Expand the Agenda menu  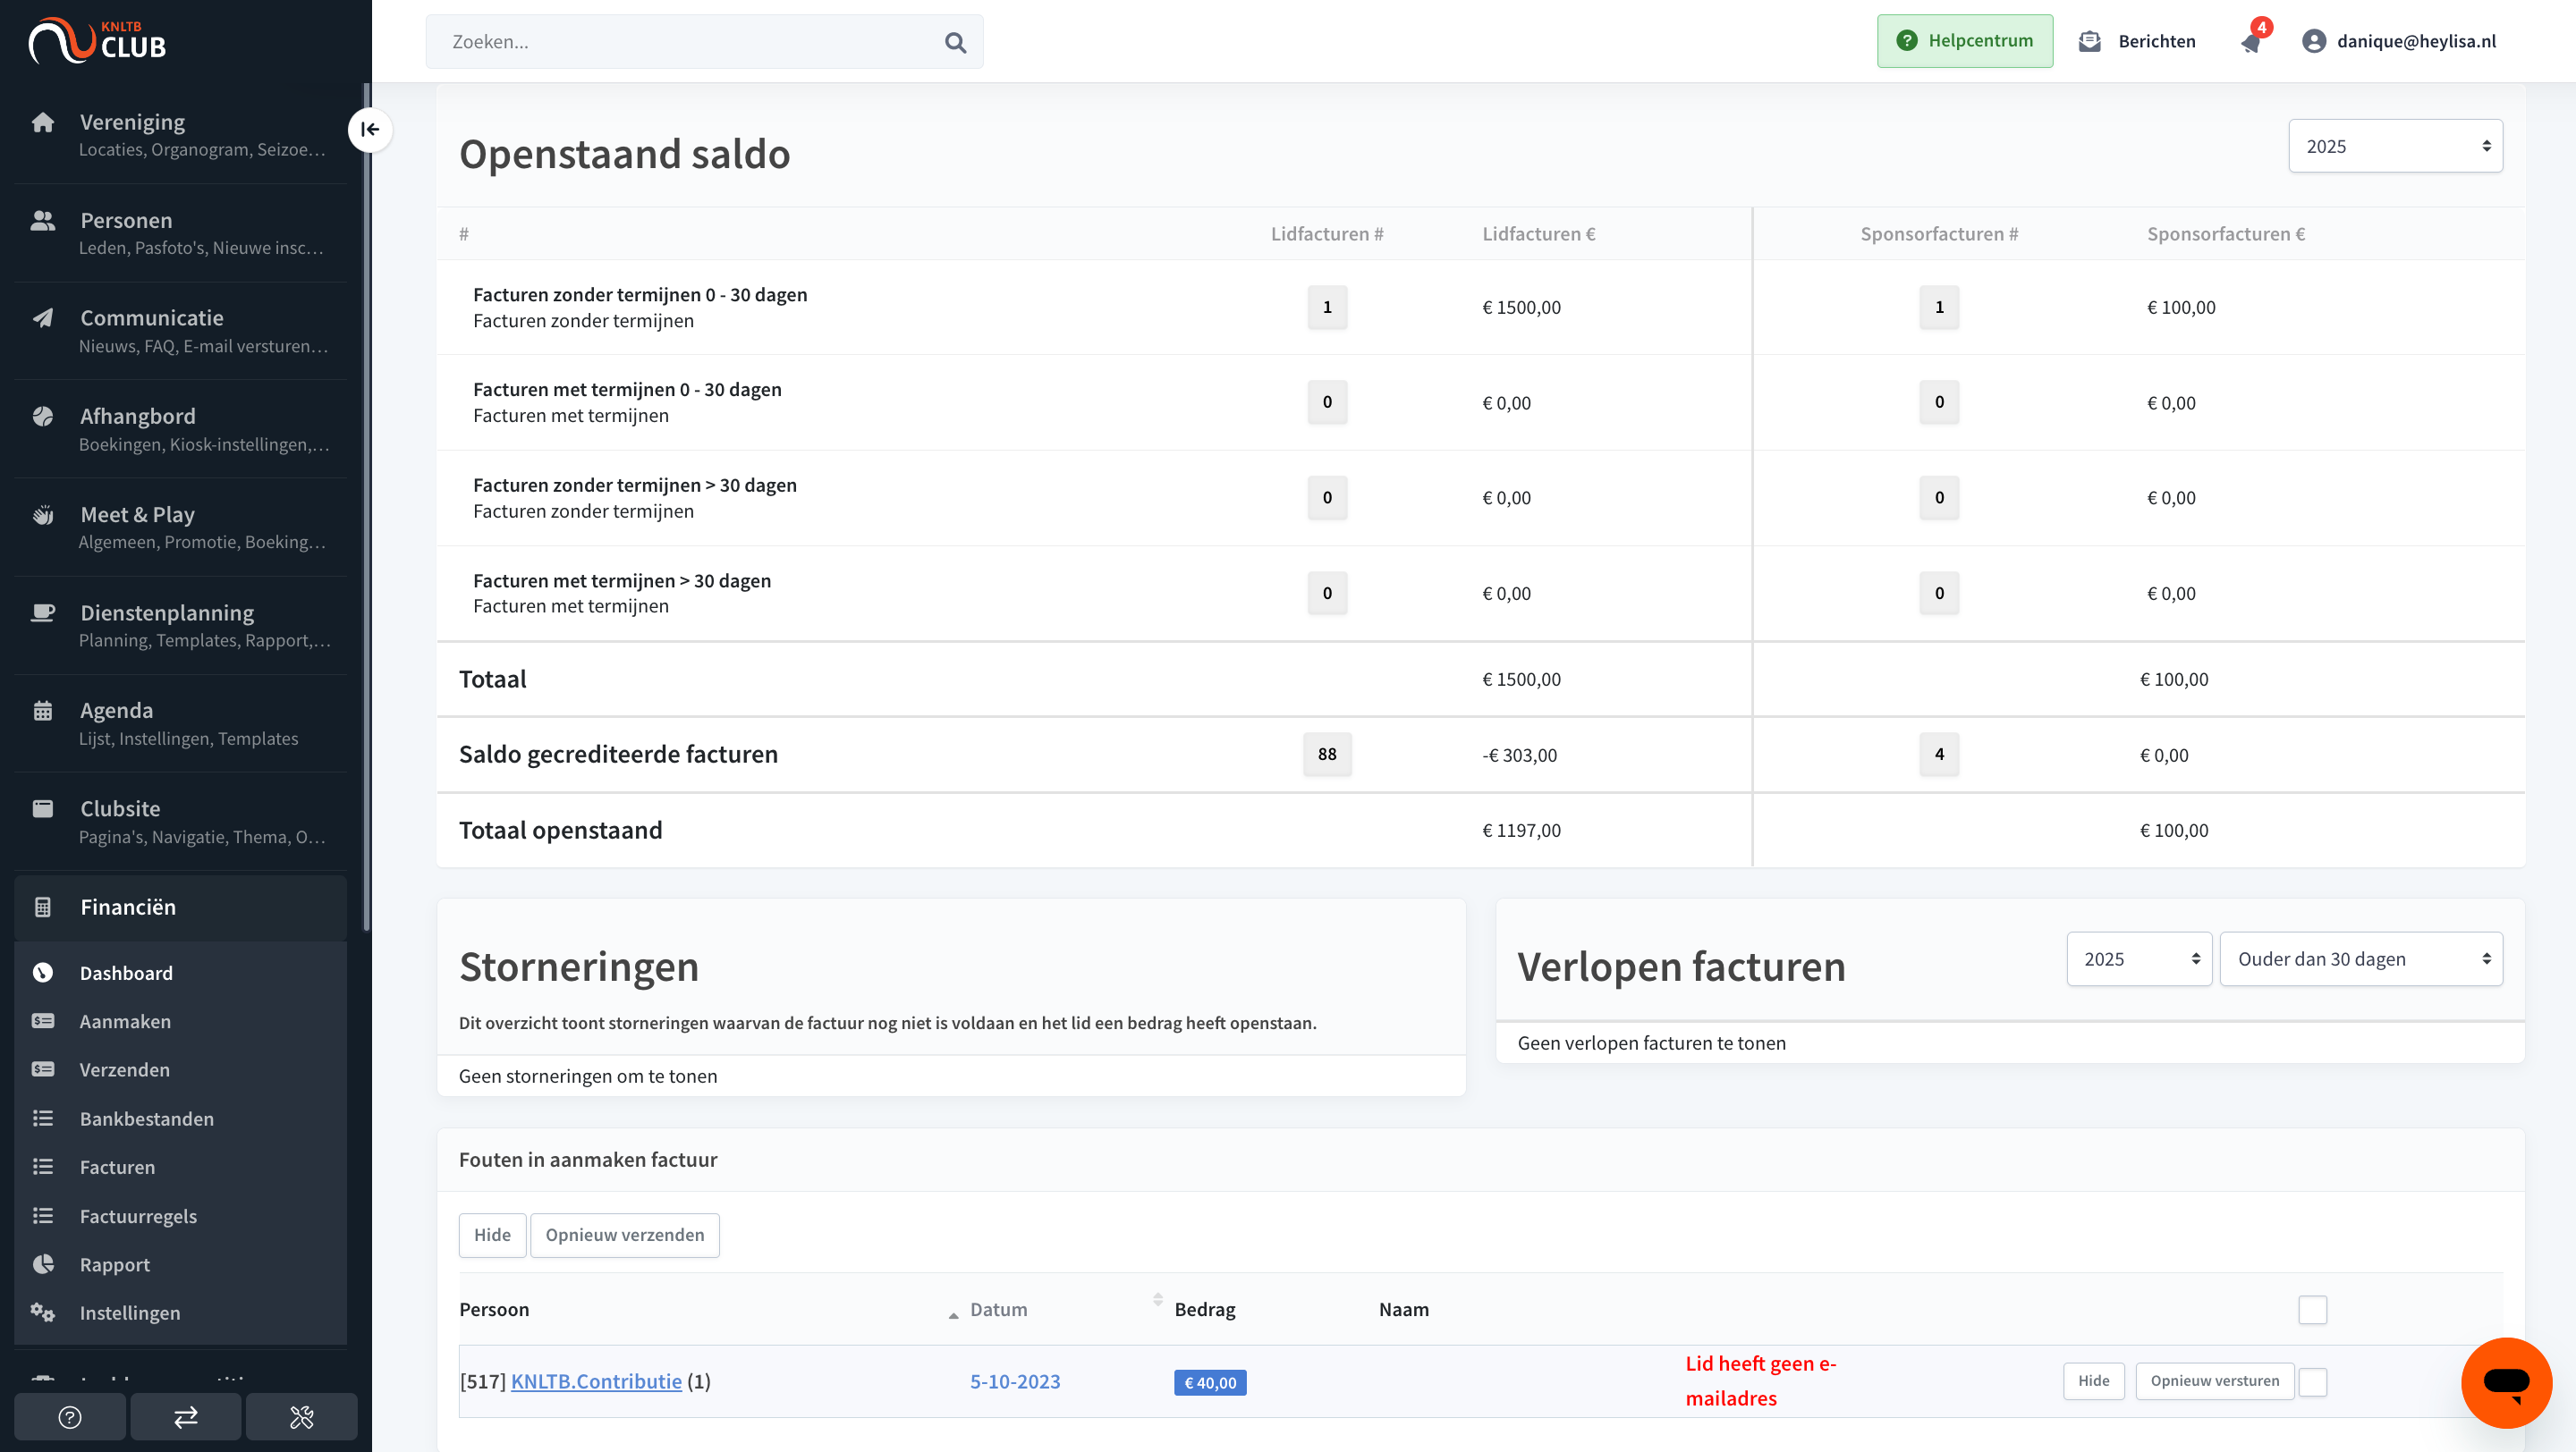coord(180,722)
